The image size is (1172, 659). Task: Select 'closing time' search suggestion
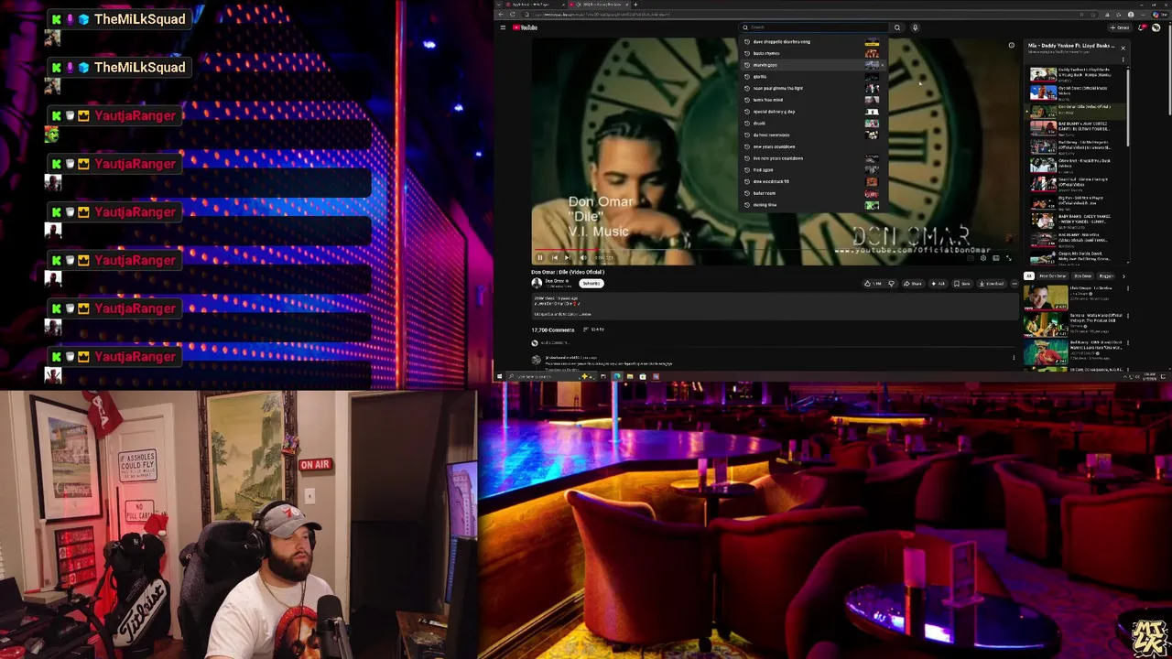click(811, 205)
